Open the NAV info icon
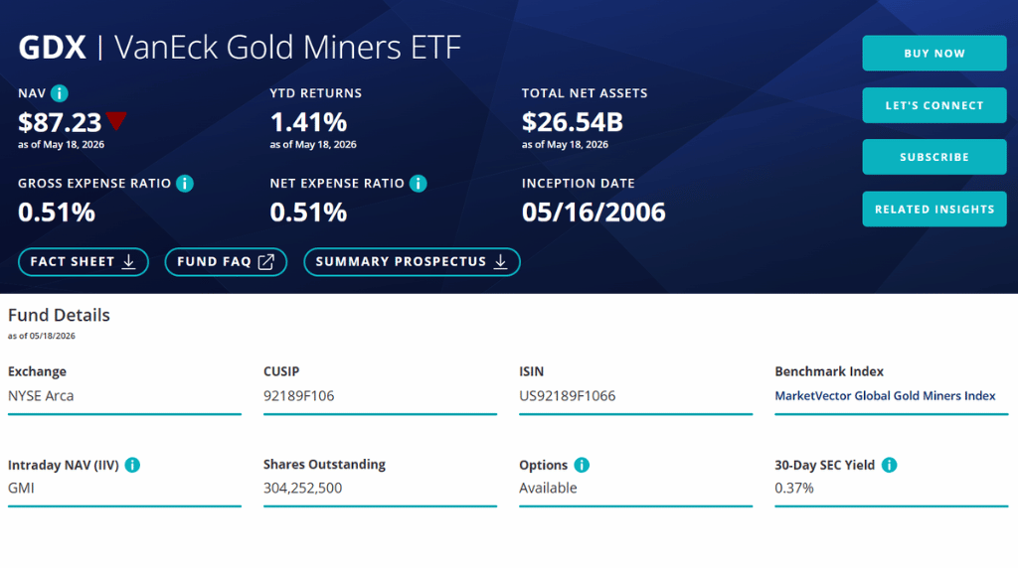This screenshot has height=568, width=1018. [59, 93]
